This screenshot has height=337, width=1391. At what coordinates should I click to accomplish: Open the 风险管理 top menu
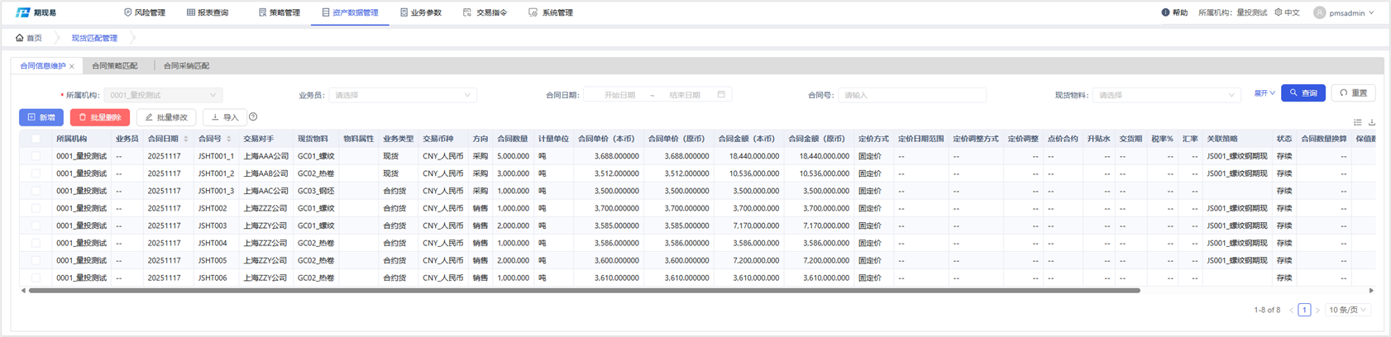[x=144, y=12]
